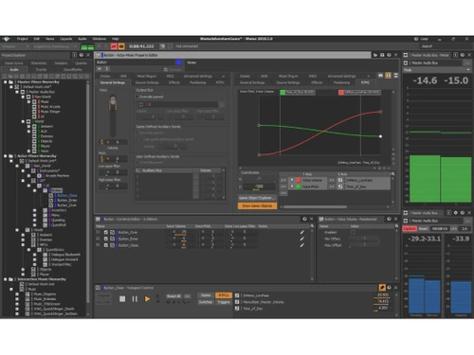This screenshot has width=474, height=355.
Task: Open the Project menu
Action: [x=23, y=39]
